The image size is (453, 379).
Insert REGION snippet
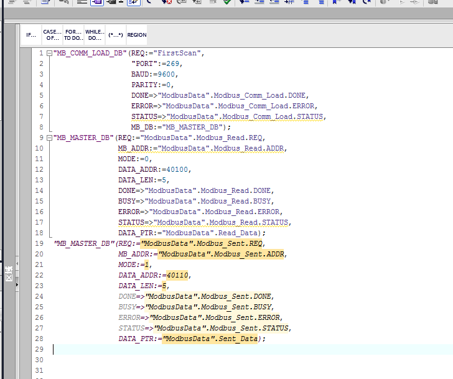tap(137, 35)
